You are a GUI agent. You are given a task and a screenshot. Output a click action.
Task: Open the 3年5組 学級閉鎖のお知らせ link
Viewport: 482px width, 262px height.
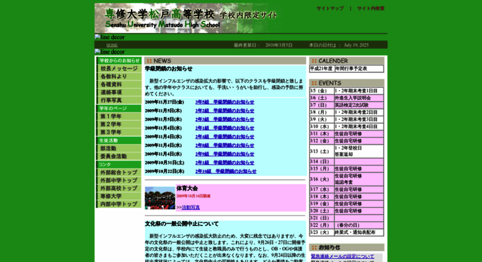[225, 102]
